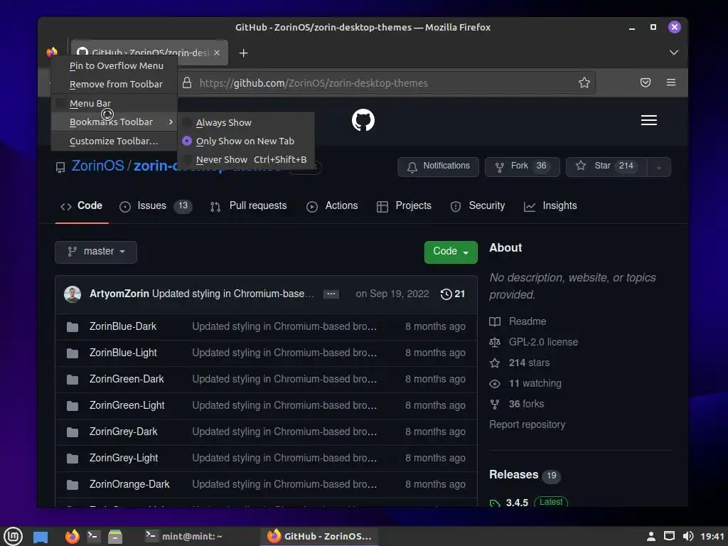Image resolution: width=728 pixels, height=546 pixels.
Task: Open the master branch dropdown
Action: pos(96,252)
